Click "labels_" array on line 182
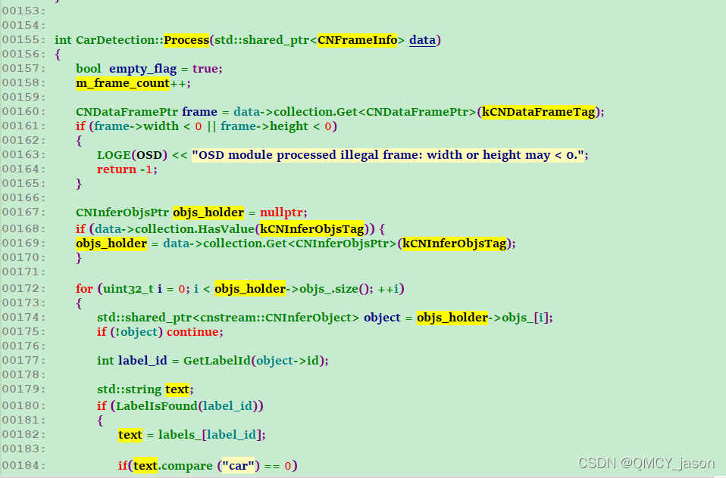This screenshot has height=478, width=726. click(180, 435)
